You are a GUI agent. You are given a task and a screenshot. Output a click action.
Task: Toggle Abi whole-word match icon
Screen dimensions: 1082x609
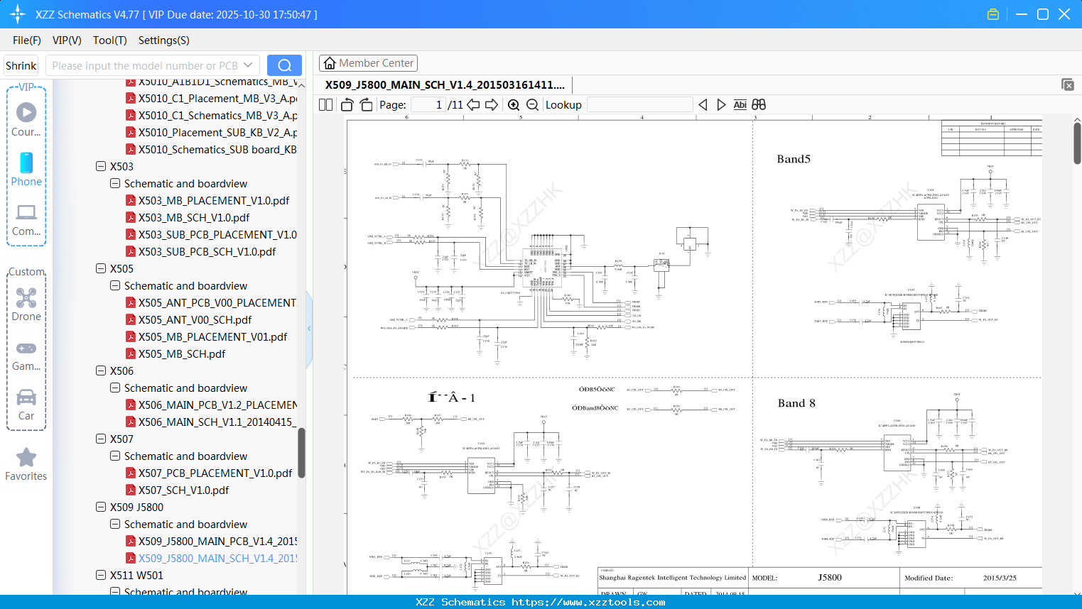pyautogui.click(x=740, y=104)
